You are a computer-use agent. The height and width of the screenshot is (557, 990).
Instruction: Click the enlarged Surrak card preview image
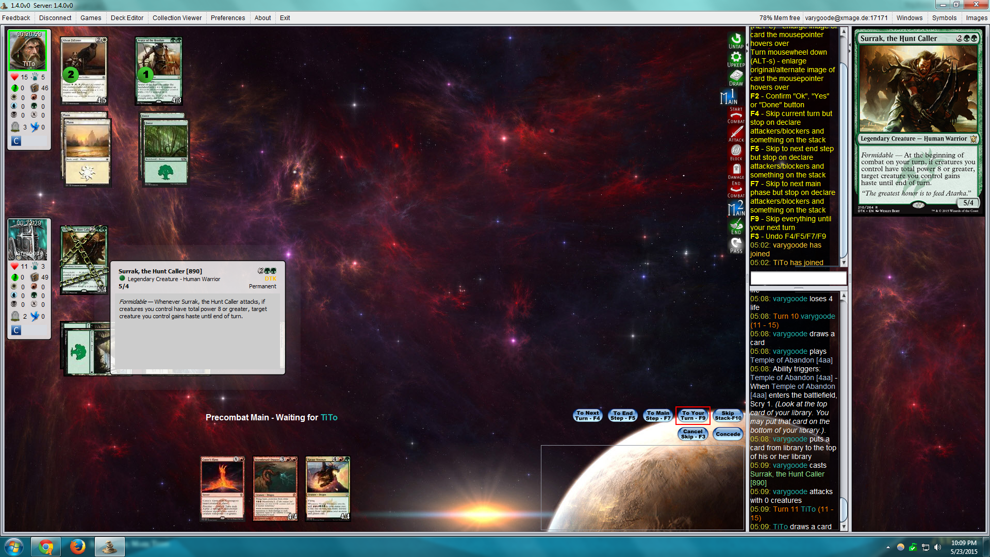click(919, 122)
